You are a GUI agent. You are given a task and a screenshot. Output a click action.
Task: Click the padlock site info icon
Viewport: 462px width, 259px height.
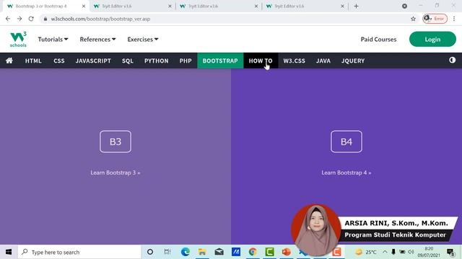(45, 19)
